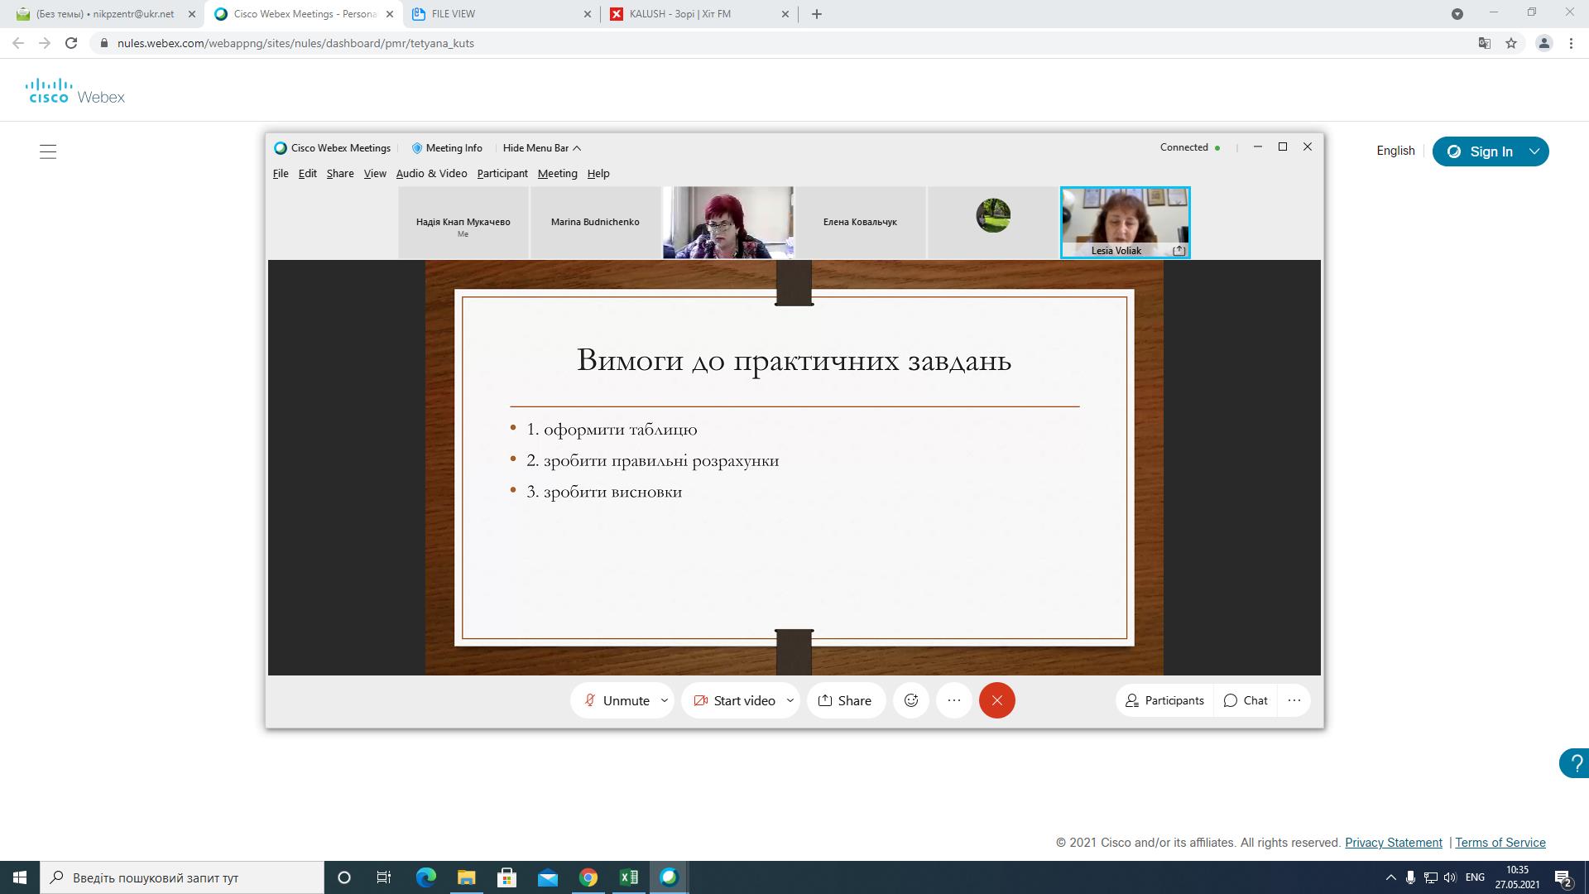Open Mail app from taskbar
1589x894 pixels.
tap(547, 877)
